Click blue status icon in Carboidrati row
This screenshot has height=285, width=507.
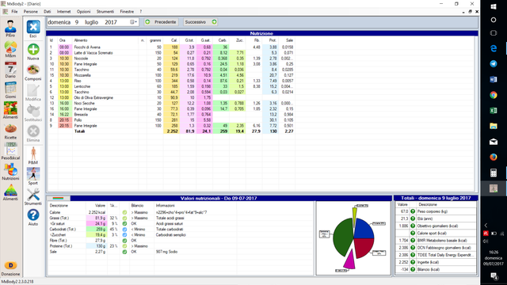tap(124, 229)
